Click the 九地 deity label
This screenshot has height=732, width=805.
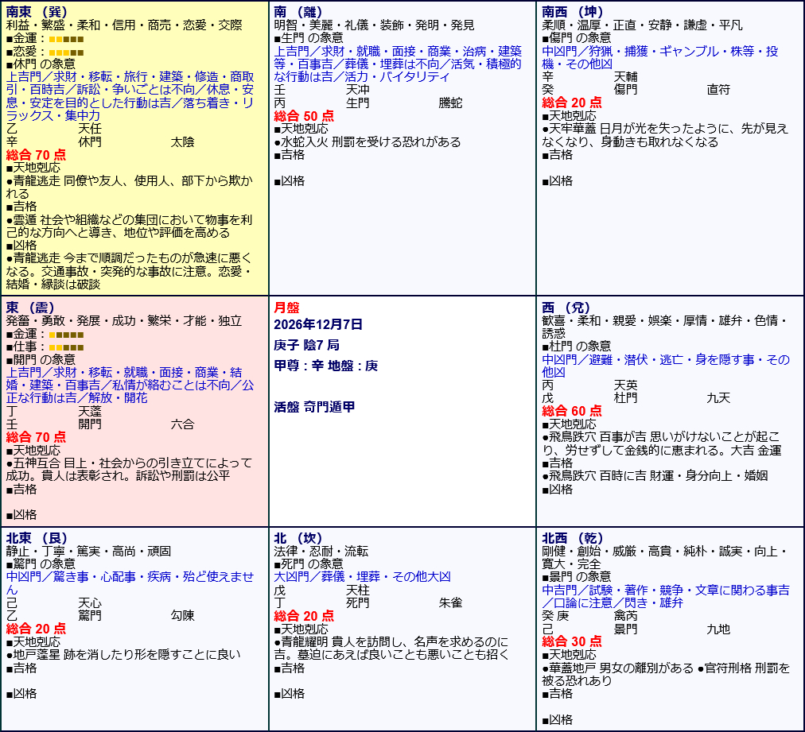(718, 629)
